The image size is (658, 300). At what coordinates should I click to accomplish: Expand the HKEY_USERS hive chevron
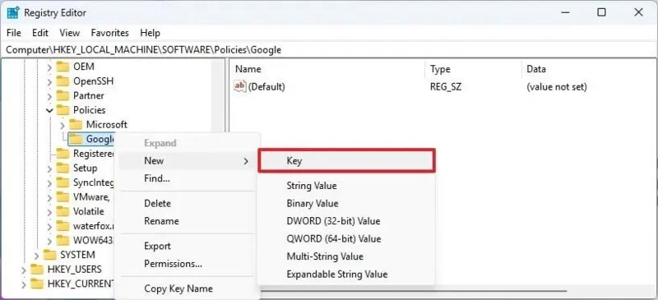point(24,270)
